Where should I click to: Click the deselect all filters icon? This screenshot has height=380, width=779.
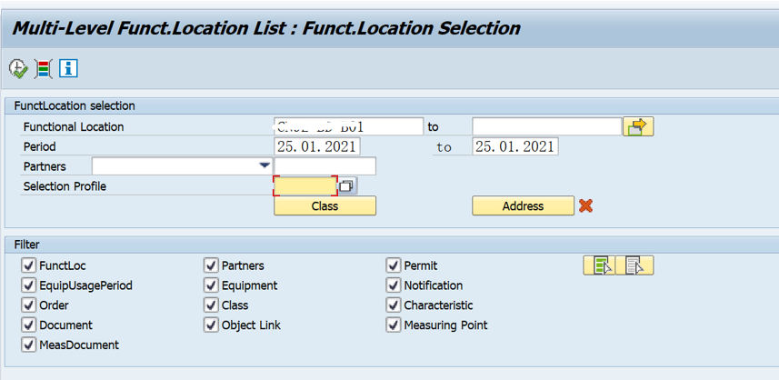pyautogui.click(x=634, y=265)
